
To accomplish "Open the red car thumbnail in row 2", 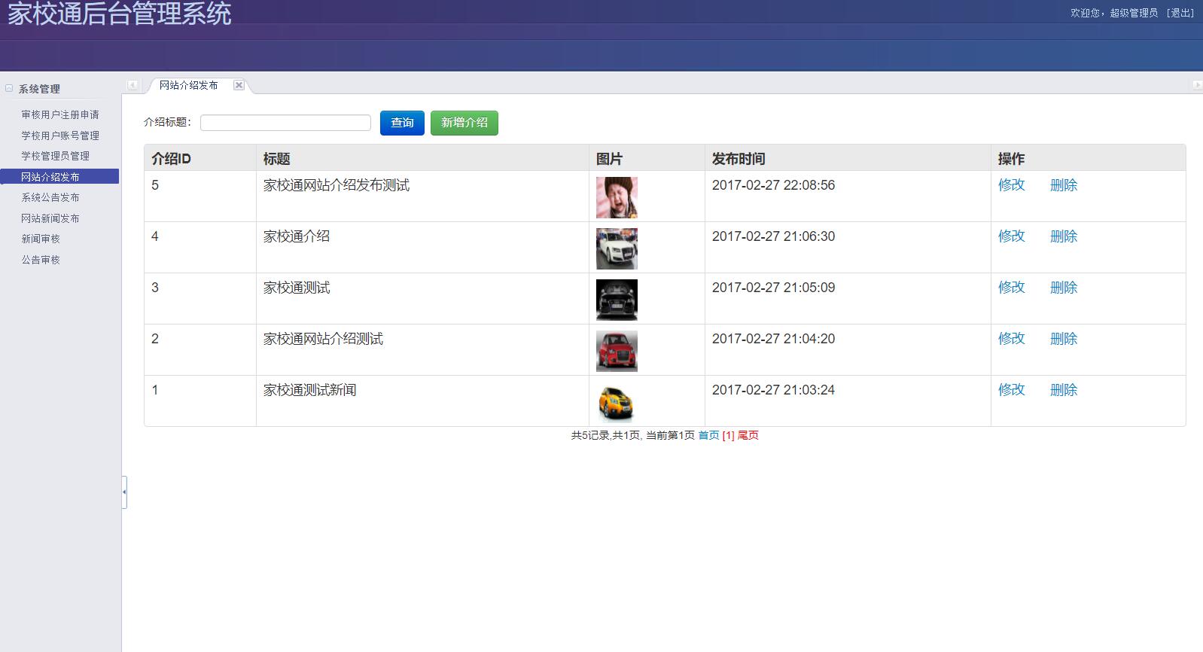I will click(617, 351).
